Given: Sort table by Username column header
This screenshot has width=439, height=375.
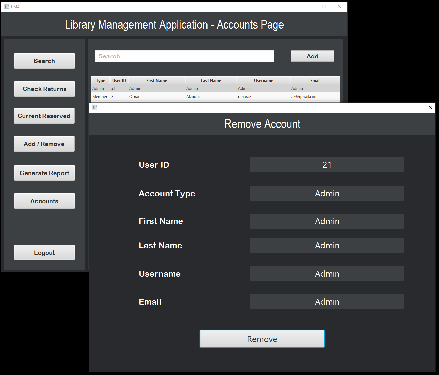Looking at the screenshot, I should point(264,80).
